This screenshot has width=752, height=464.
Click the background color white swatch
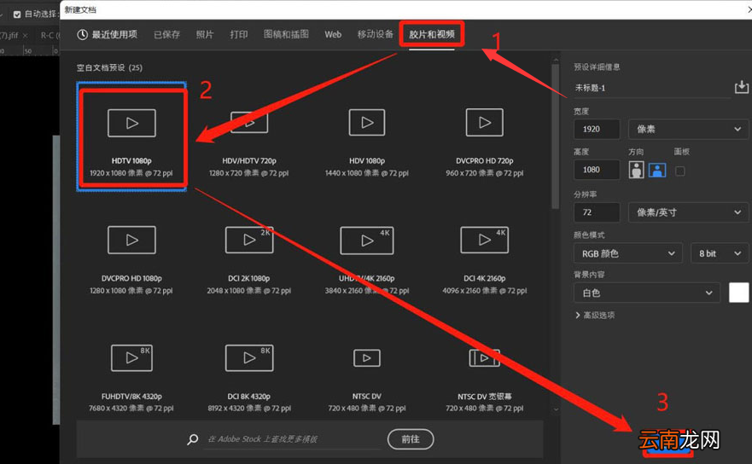click(738, 293)
